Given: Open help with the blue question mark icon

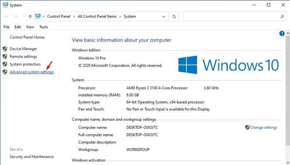Looking at the screenshot, I should (282, 34).
